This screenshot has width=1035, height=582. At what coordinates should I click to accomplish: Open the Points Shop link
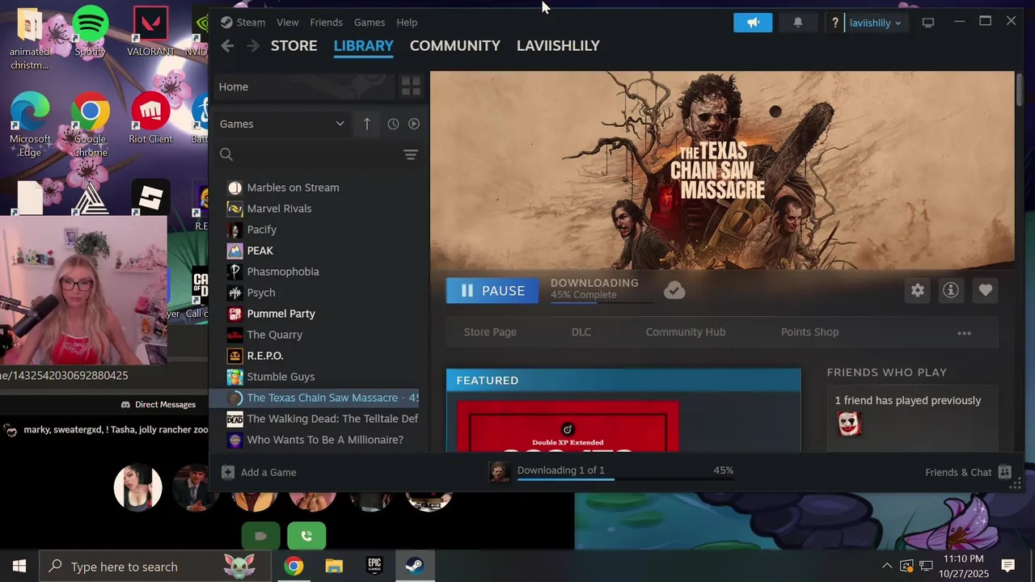coord(809,332)
